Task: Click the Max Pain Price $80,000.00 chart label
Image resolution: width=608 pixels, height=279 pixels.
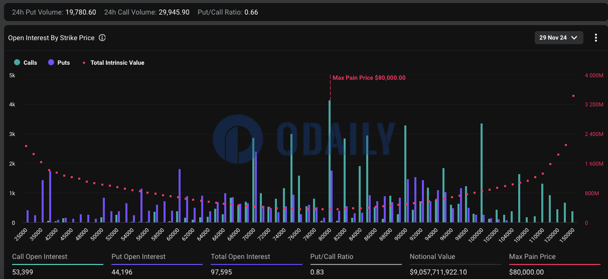Action: (x=369, y=78)
